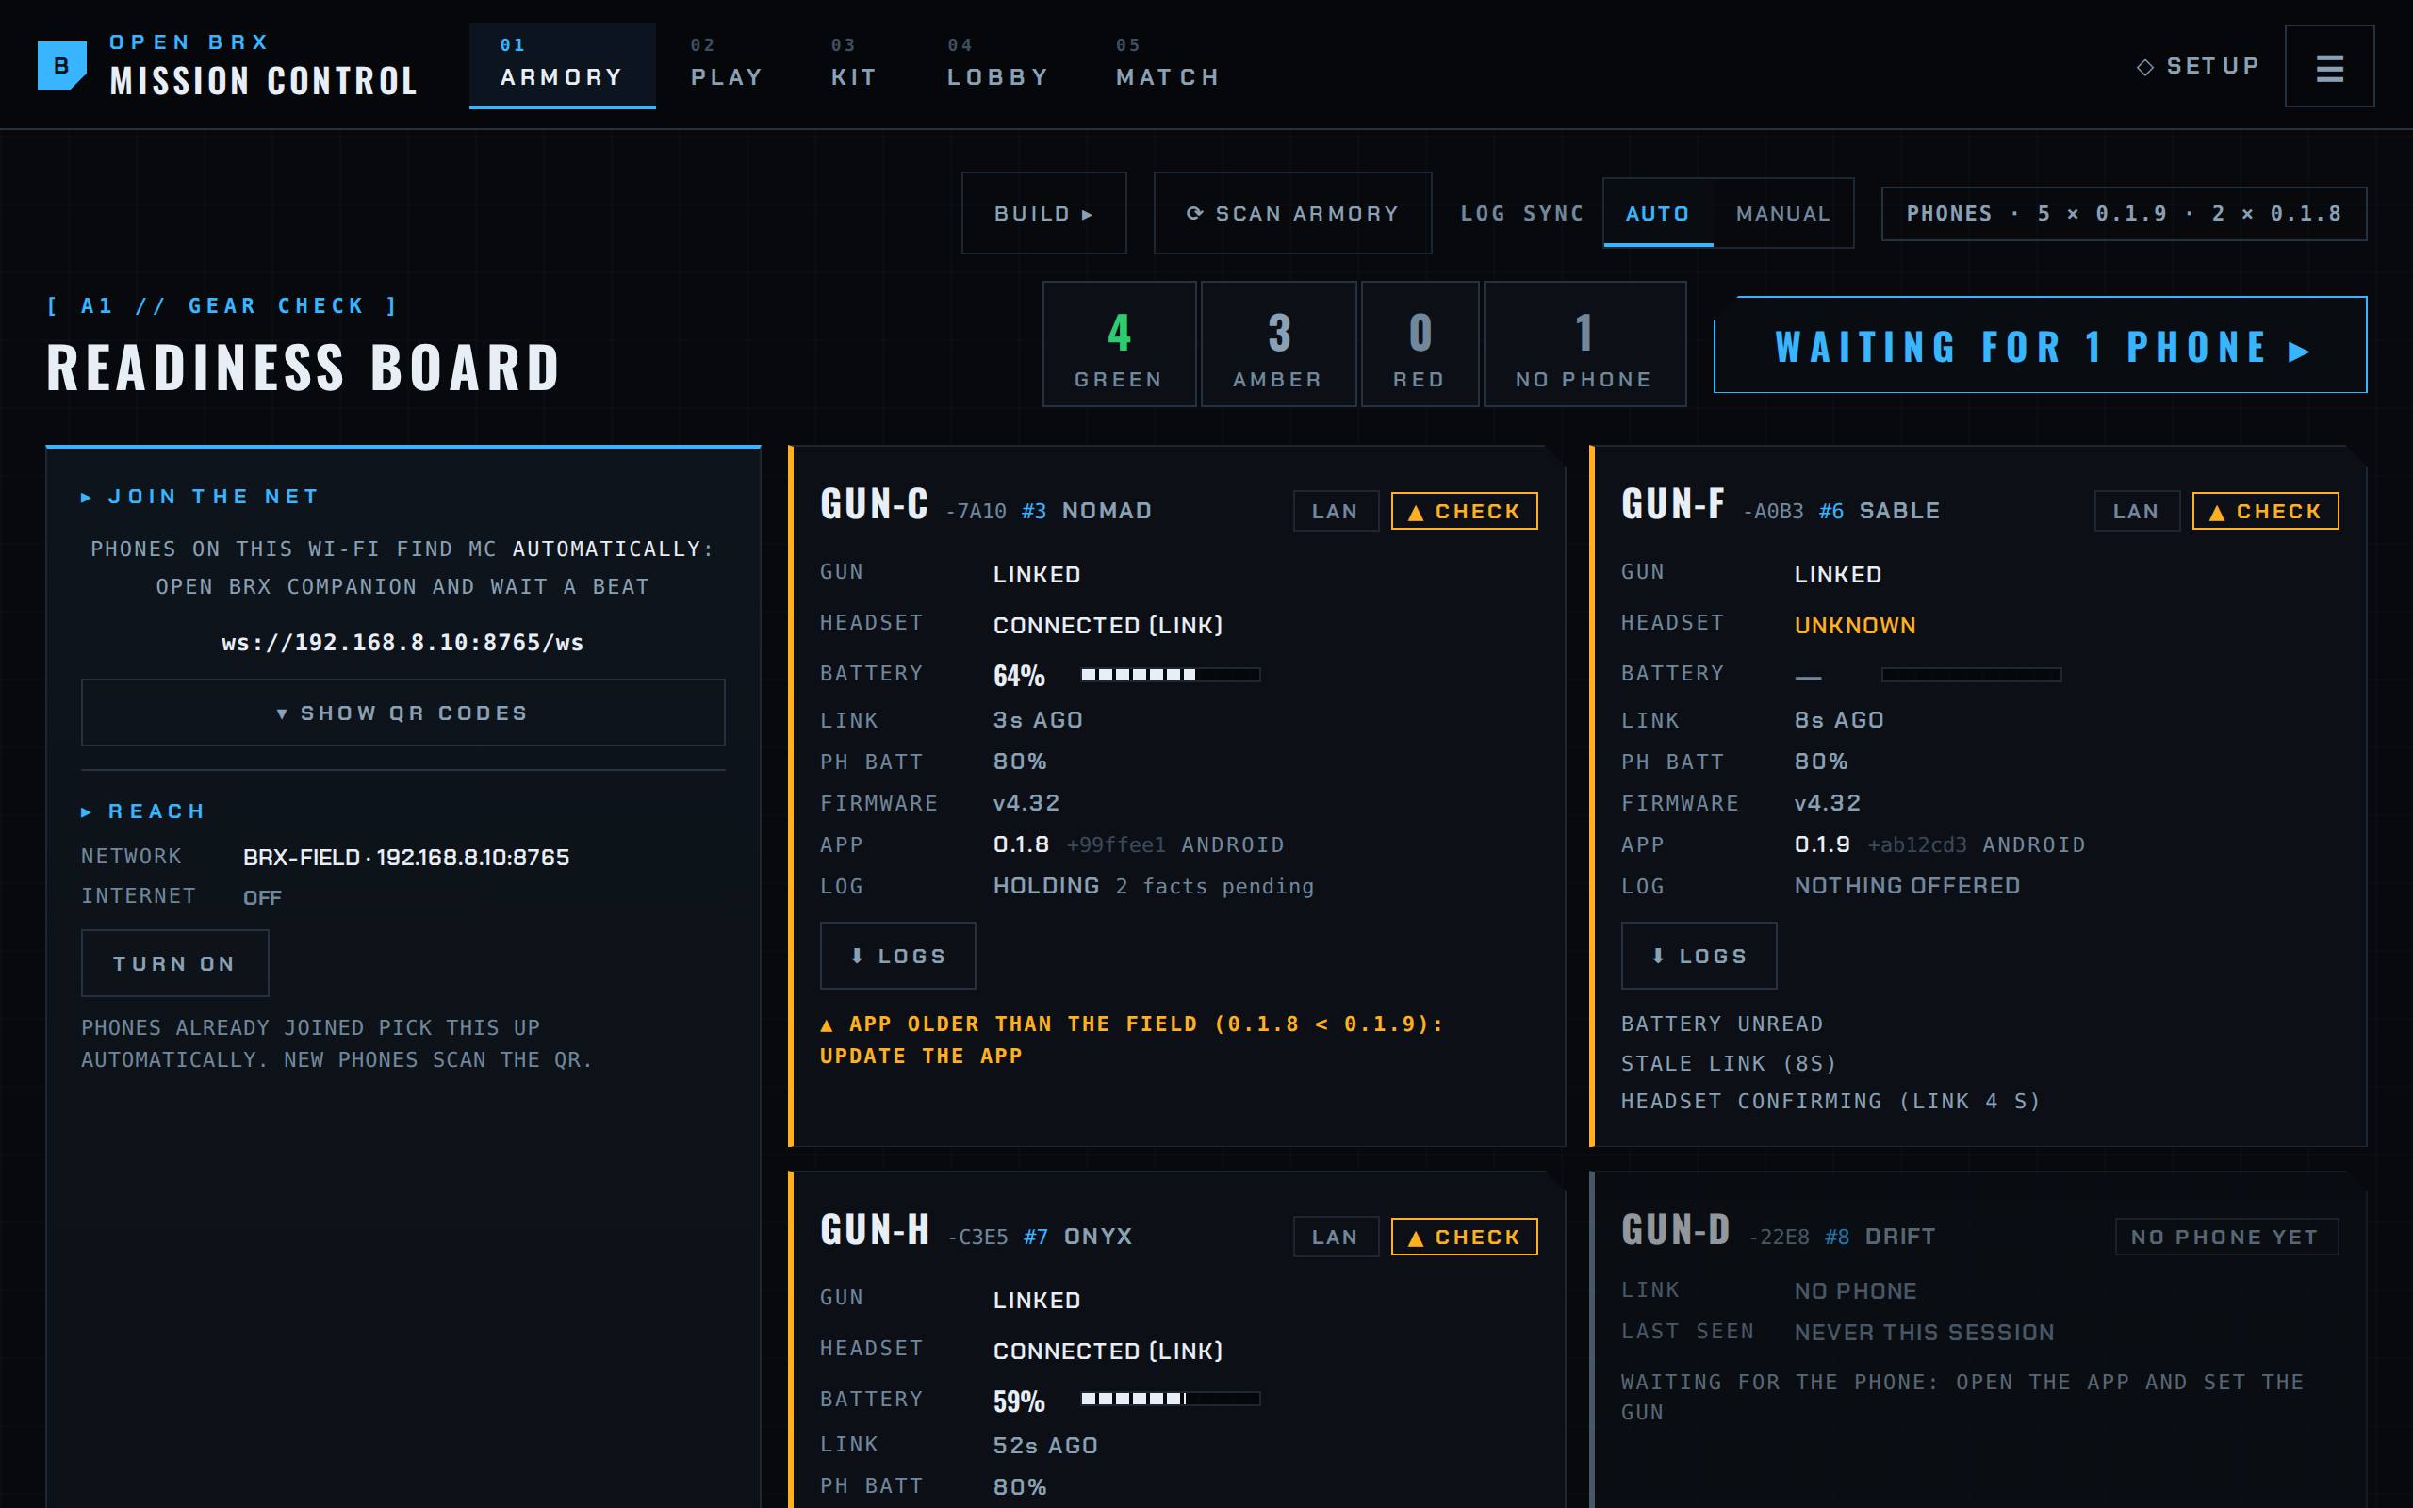The width and height of the screenshot is (2413, 1508).
Task: Select the 3 AMBER counter tile
Action: (x=1278, y=344)
